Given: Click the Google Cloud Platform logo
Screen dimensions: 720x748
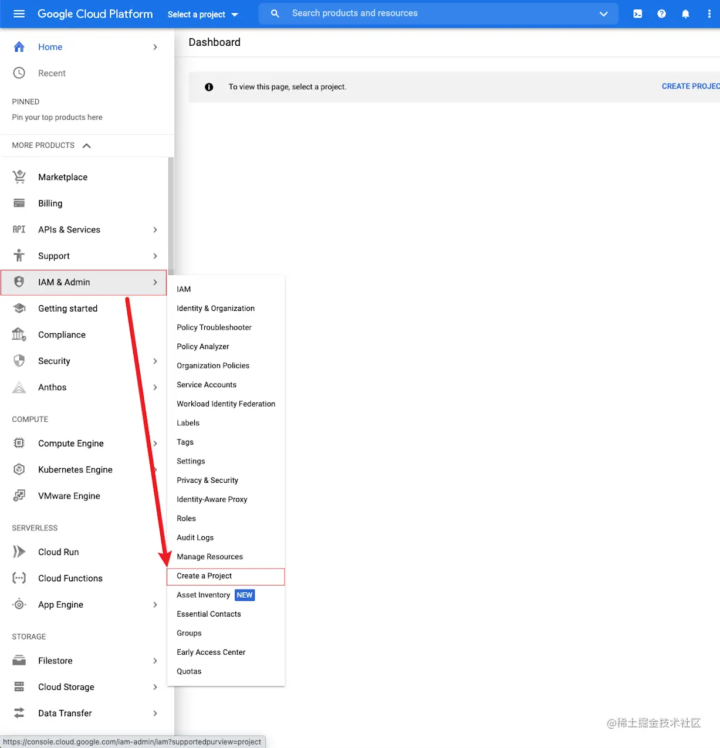Looking at the screenshot, I should coord(95,13).
